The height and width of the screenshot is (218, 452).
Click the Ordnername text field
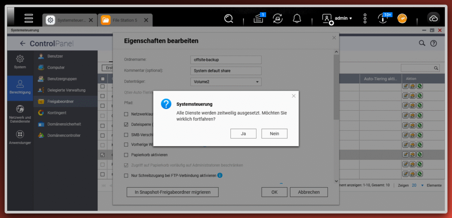point(226,60)
